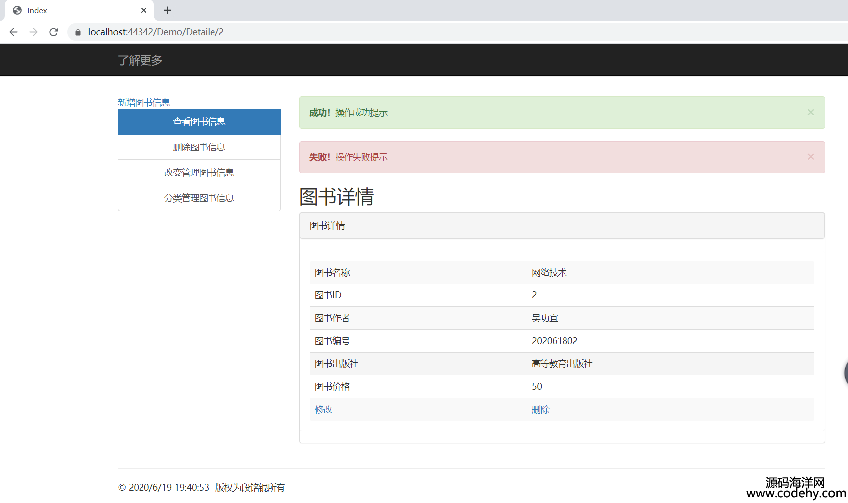Dismiss the green success alert

coord(810,112)
